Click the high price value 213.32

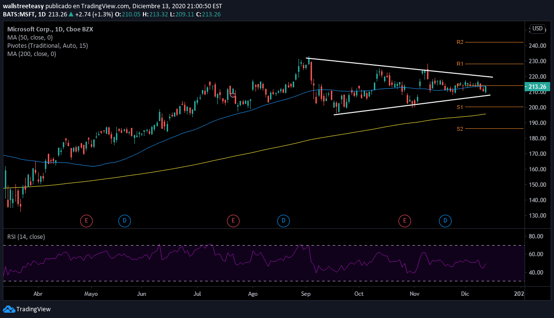[x=158, y=14]
